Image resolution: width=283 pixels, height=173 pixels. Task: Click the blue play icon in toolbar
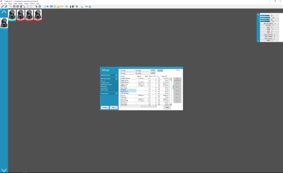click(x=48, y=7)
